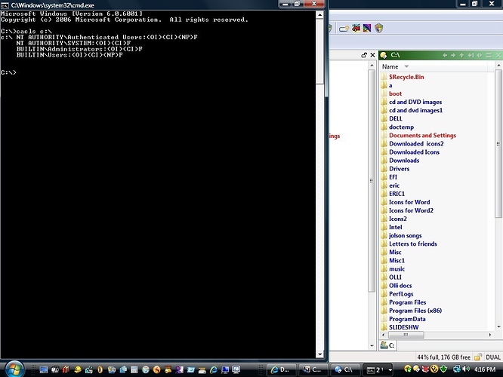Click the 4:16 PM clock in the tray
Screen dimensions: 503x377
(485, 369)
